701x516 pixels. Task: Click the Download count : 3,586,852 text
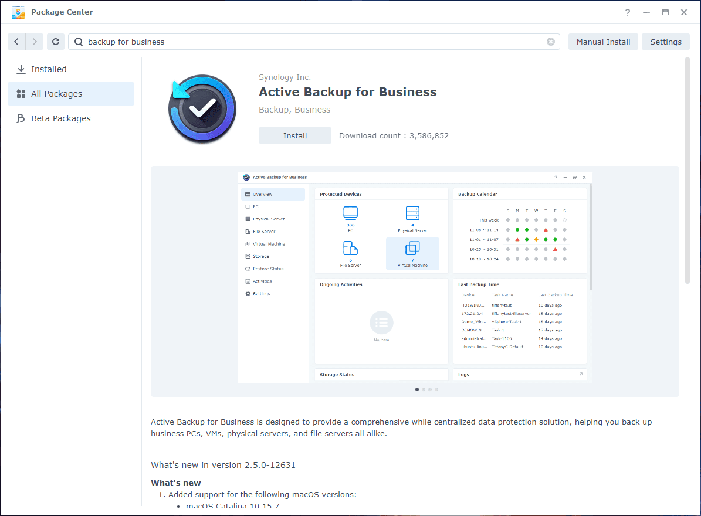point(394,136)
